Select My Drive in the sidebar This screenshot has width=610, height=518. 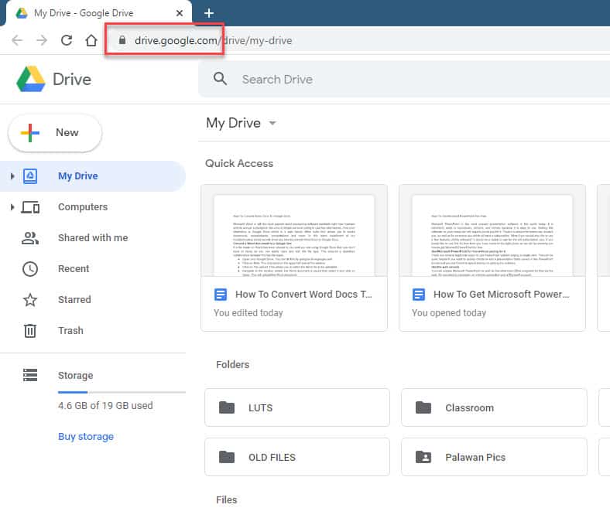pyautogui.click(x=93, y=176)
